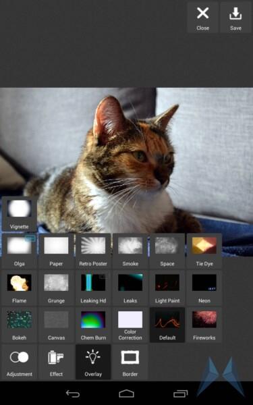Select the Default overlay pack
The height and width of the screenshot is (405, 253).
tap(167, 325)
